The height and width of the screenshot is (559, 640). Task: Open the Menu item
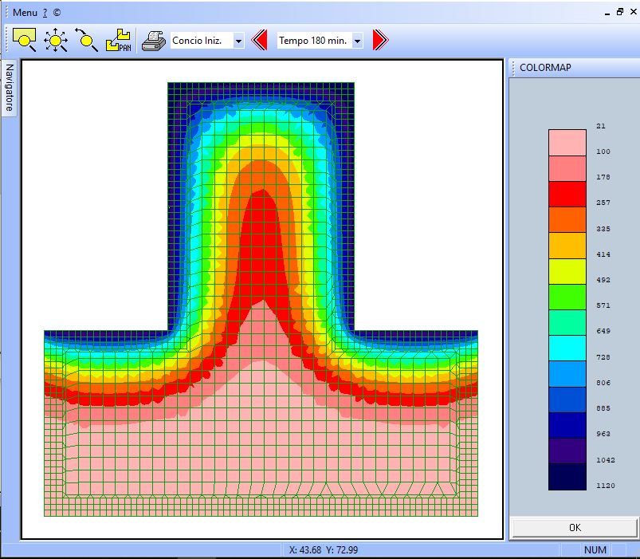pyautogui.click(x=25, y=13)
